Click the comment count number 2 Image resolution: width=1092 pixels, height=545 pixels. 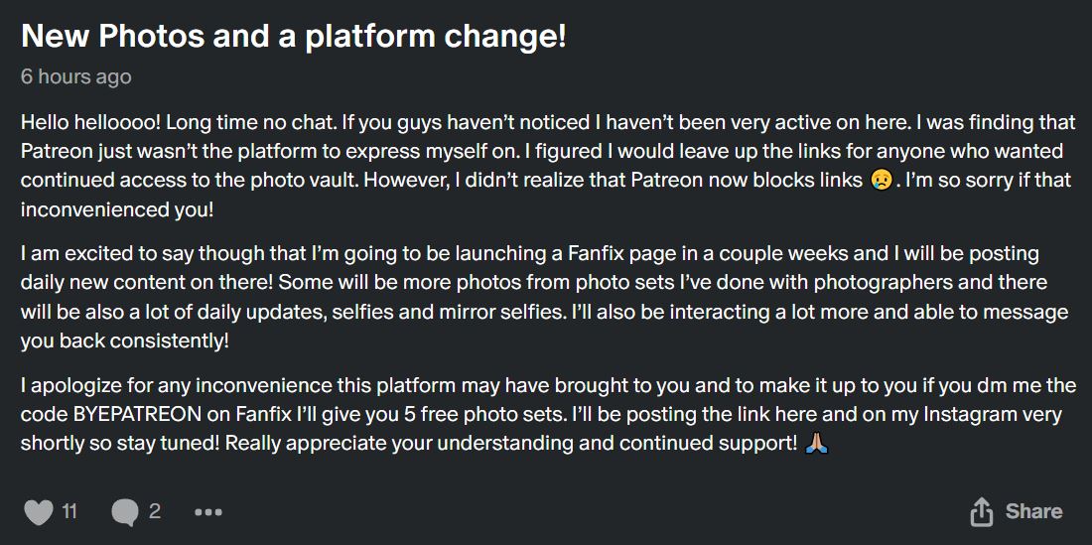[x=155, y=512]
